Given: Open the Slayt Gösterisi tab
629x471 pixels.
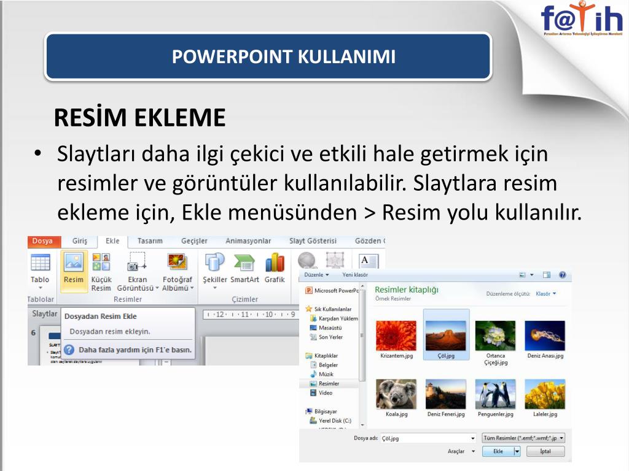Looking at the screenshot, I should point(313,241).
